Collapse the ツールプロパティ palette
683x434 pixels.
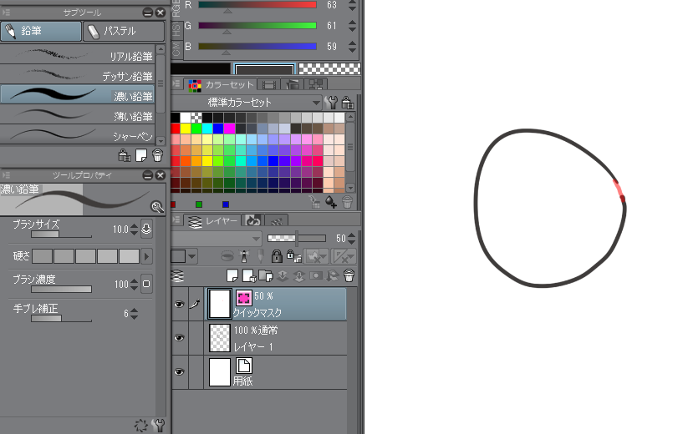click(x=148, y=175)
